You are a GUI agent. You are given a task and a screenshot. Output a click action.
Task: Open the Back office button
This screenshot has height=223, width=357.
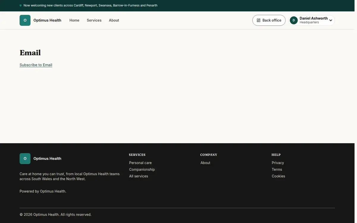pos(269,20)
